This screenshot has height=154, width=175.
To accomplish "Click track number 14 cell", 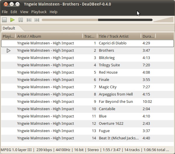I will point(94,138).
